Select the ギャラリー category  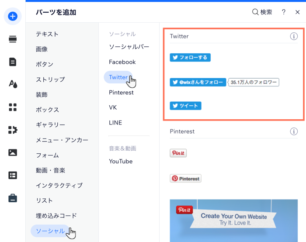point(50,125)
